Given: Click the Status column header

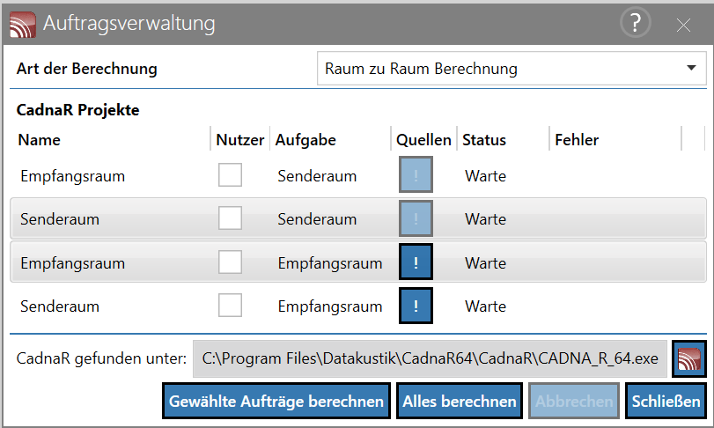Looking at the screenshot, I should 484,140.
